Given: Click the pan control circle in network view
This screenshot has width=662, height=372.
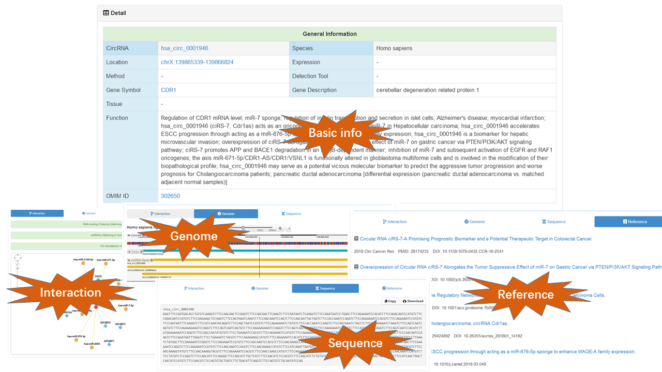Looking at the screenshot, I should [18, 258].
